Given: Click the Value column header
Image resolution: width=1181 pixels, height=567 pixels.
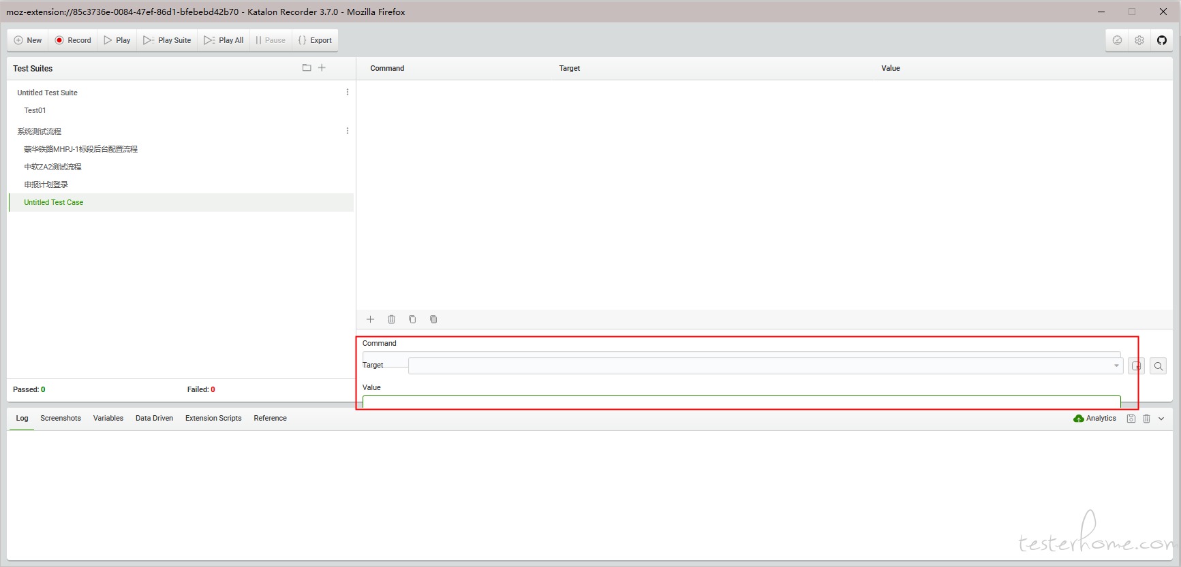Looking at the screenshot, I should click(891, 68).
